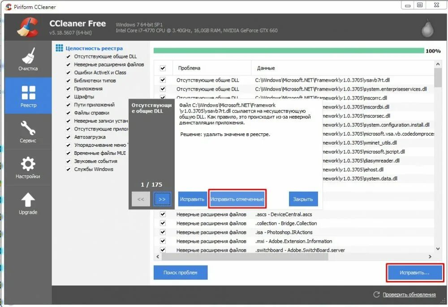The image size is (448, 307).
Task: Uncheck the system.enterpriseservices.dll result row
Action: [163, 89]
